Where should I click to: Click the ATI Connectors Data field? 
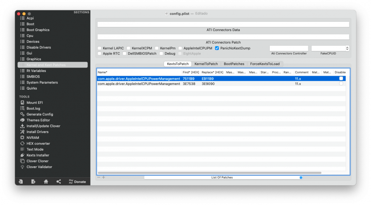(x=223, y=24)
